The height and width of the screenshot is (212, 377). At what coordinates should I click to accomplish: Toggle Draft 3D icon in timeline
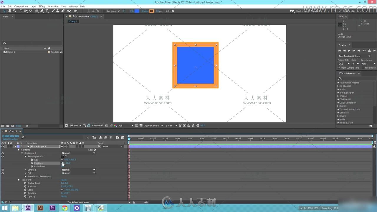94,138
